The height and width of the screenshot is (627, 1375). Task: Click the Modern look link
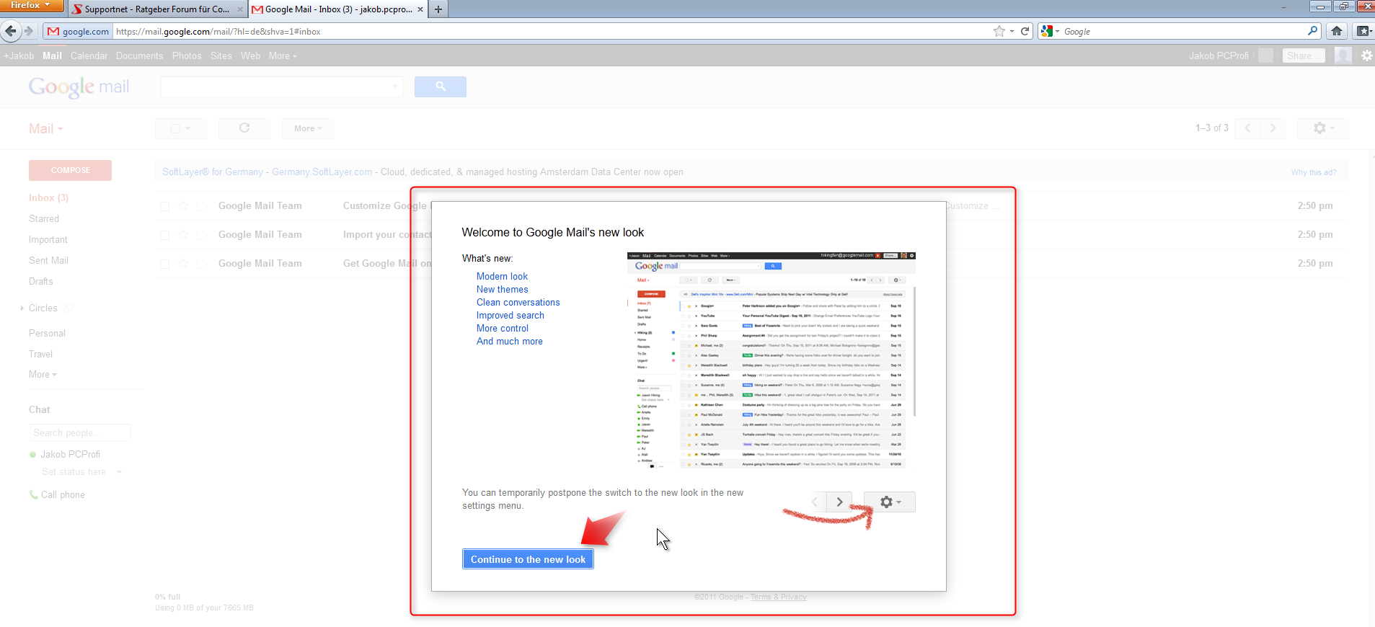click(x=502, y=276)
